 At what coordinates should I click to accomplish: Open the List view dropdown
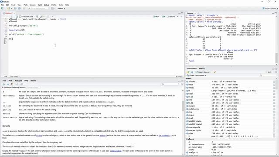pos(269,72)
